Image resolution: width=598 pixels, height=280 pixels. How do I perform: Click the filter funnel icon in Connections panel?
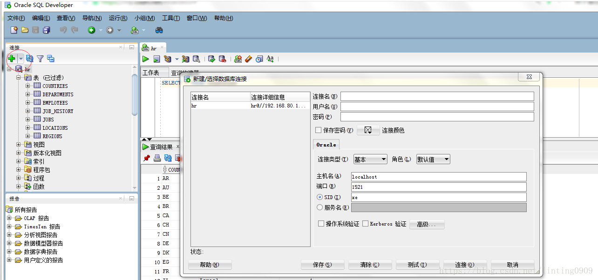(41, 59)
